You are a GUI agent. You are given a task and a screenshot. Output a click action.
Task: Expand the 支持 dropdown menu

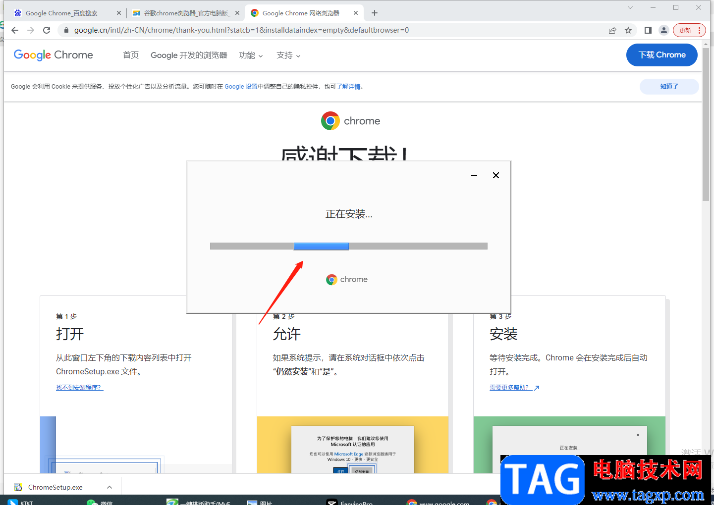tap(288, 55)
